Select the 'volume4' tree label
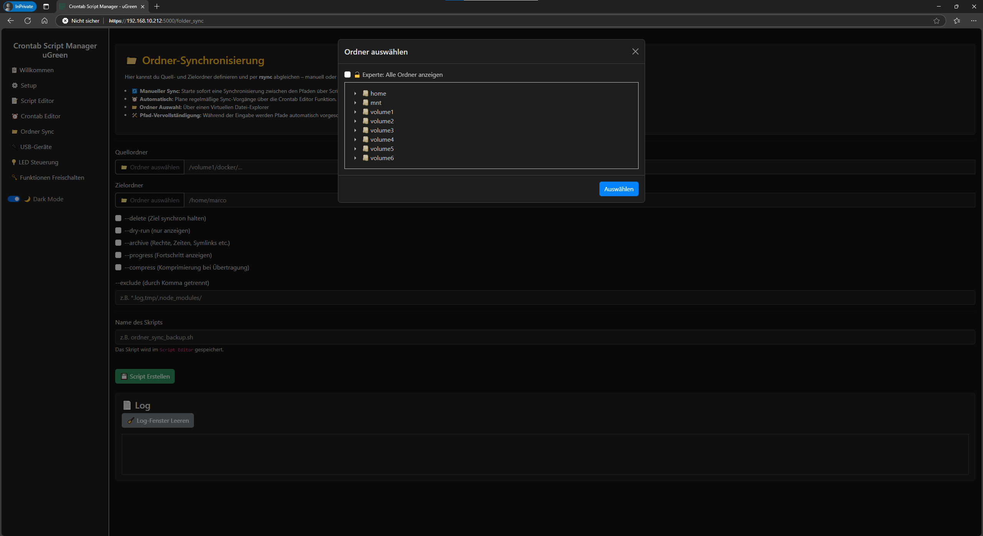 382,139
